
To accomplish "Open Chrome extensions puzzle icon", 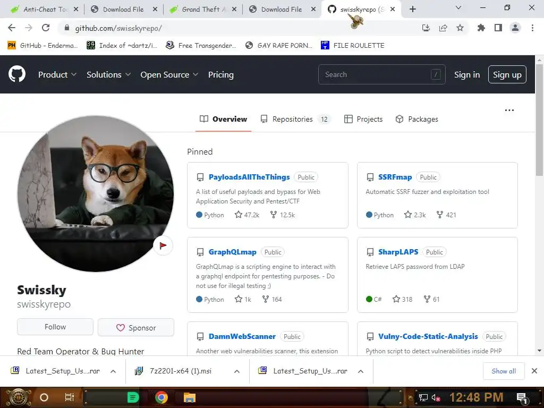I will (x=481, y=28).
